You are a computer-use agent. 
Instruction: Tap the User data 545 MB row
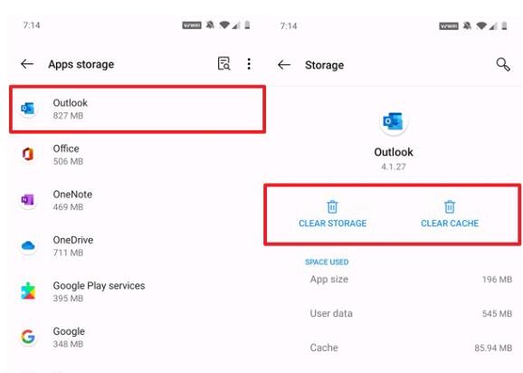point(411,313)
